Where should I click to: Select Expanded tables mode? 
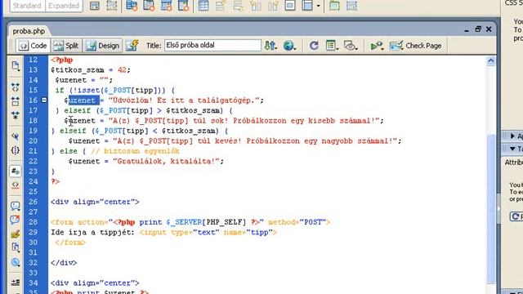[64, 6]
